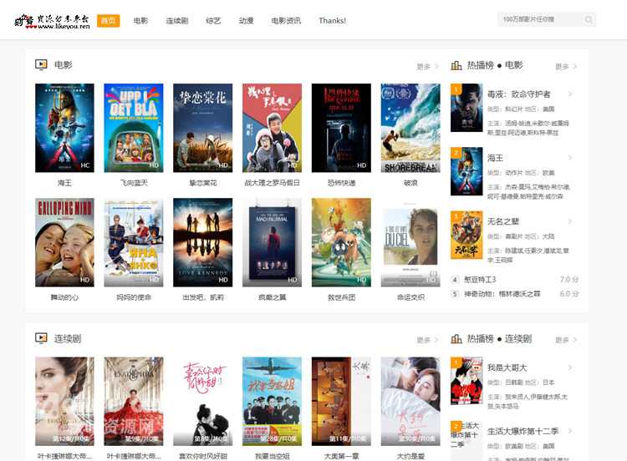Click the 救世兵团 title text
This screenshot has width=627, height=461.
341,297
